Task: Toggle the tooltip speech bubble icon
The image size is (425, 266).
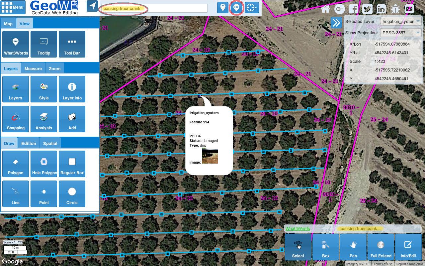Action: 236,7
